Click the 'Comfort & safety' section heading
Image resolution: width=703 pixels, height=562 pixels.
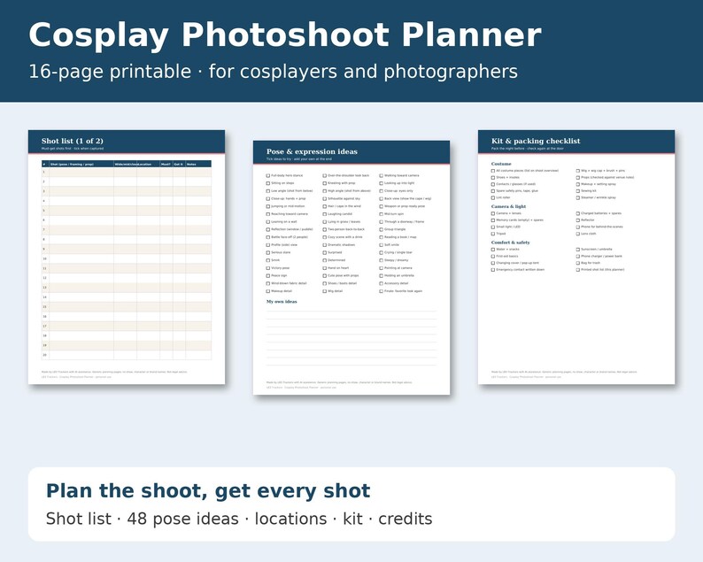pos(510,243)
